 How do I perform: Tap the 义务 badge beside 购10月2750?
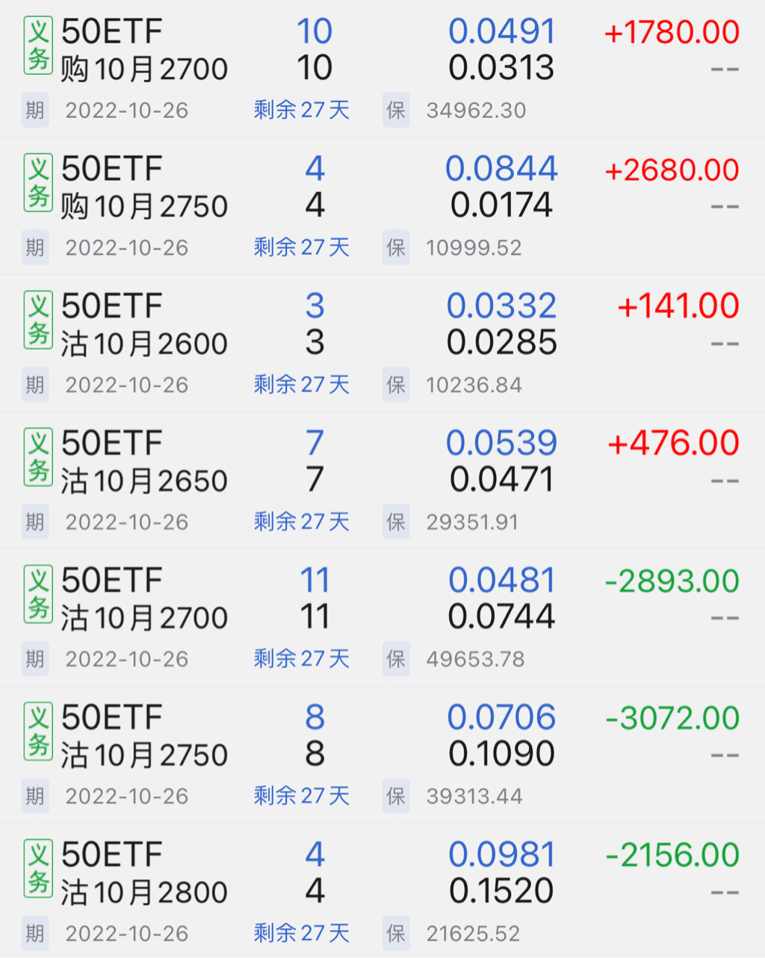point(38,183)
